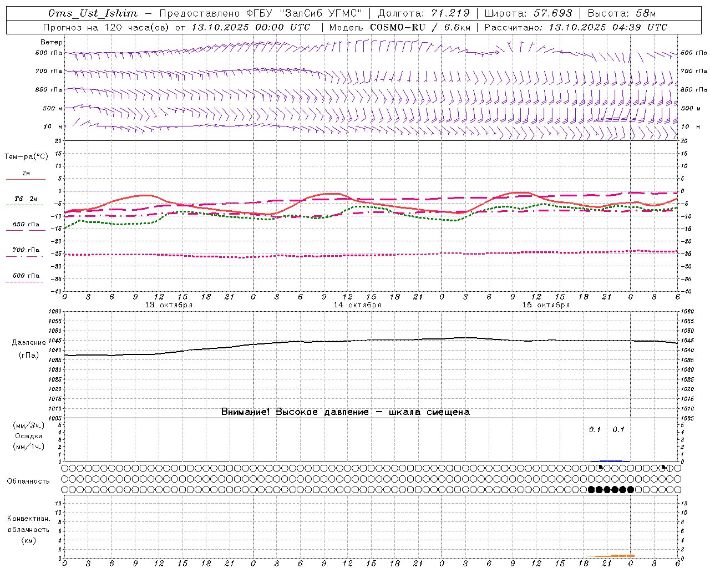Screen dimensions: 710x568
Task: Select the Прогноз на 120 часа(ов) text
Action: tap(107, 27)
